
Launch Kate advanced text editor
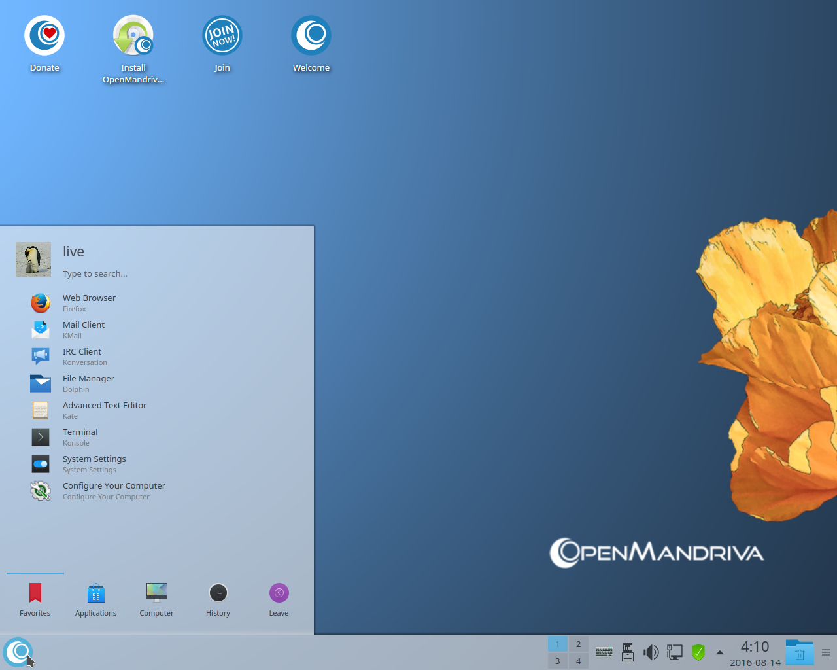point(105,410)
